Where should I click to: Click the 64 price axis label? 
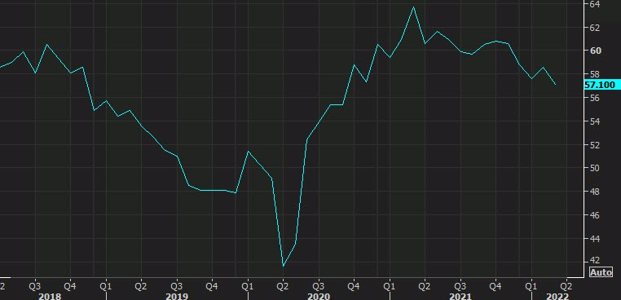point(595,4)
